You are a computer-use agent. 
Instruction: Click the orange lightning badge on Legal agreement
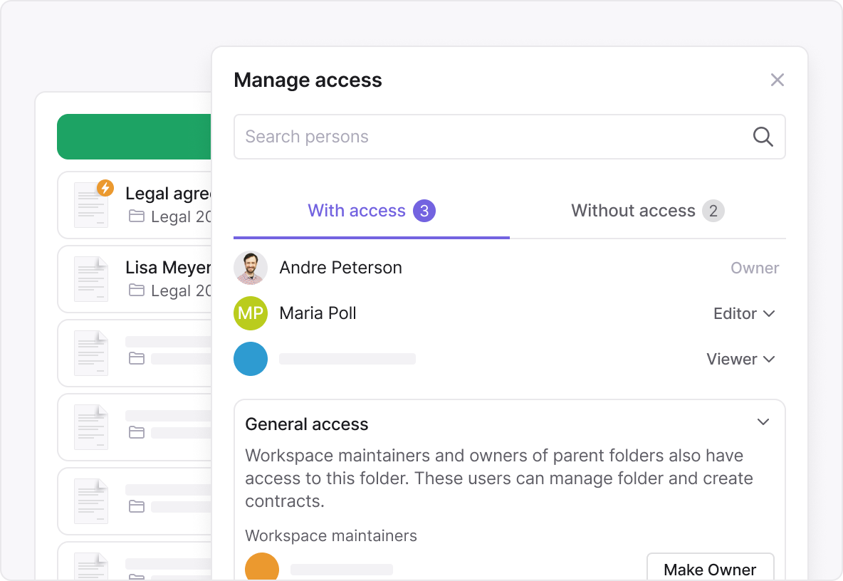[105, 189]
